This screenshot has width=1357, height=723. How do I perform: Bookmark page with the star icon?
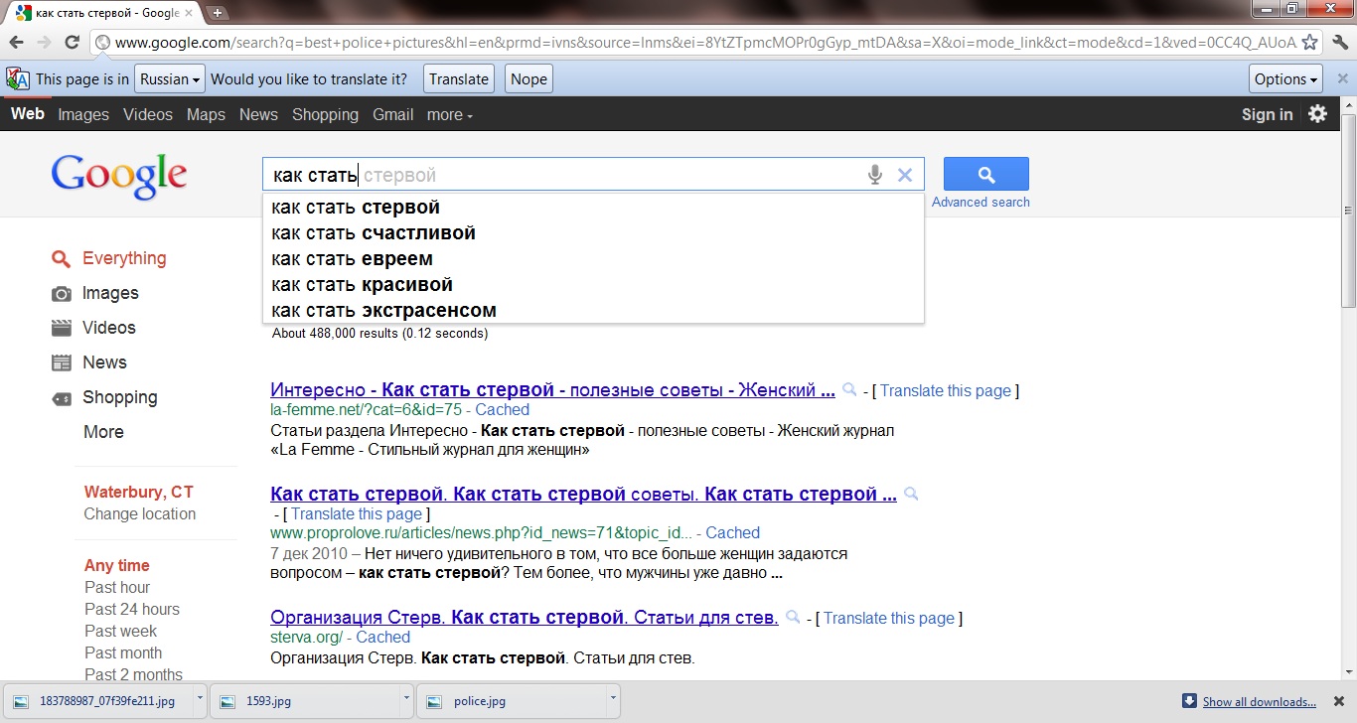[1310, 42]
